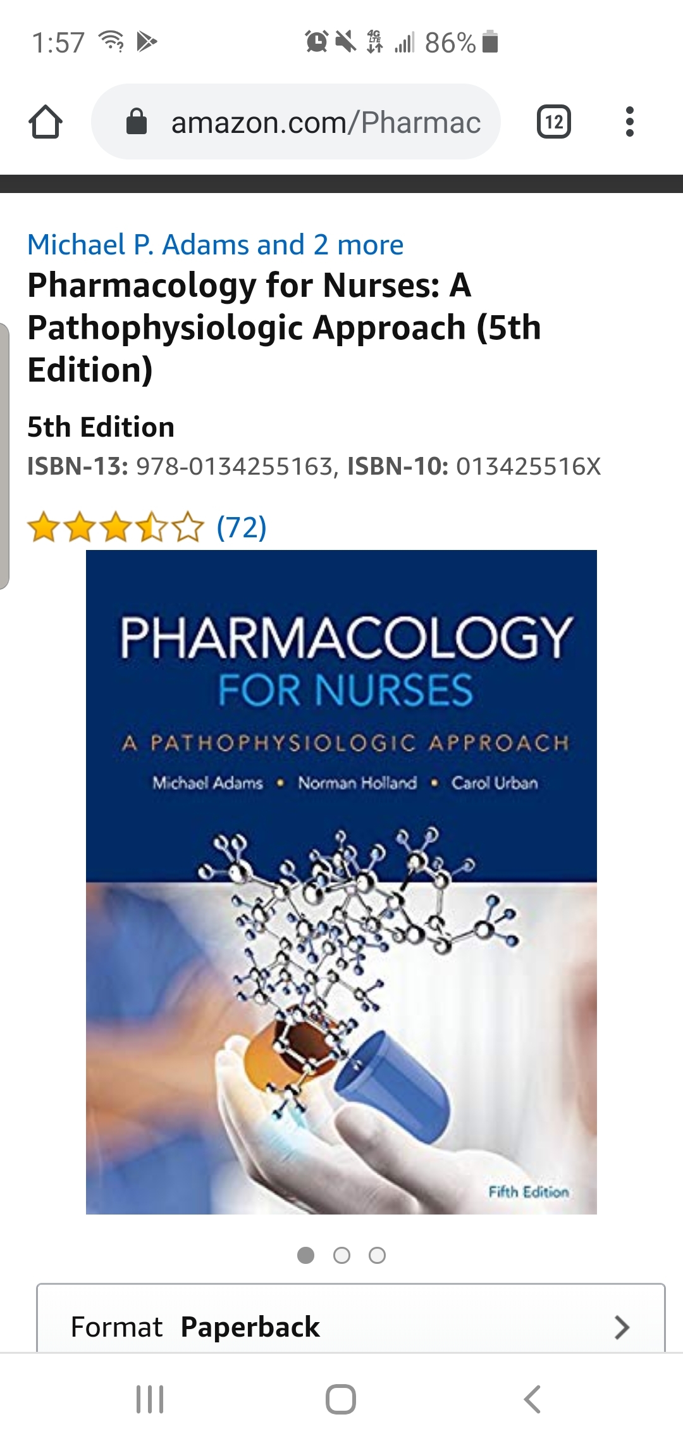Tap the Android home navigation button
The height and width of the screenshot is (1443, 683).
coord(341,1399)
